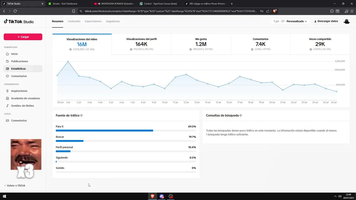Click the share icon in address bar

pos(268,11)
